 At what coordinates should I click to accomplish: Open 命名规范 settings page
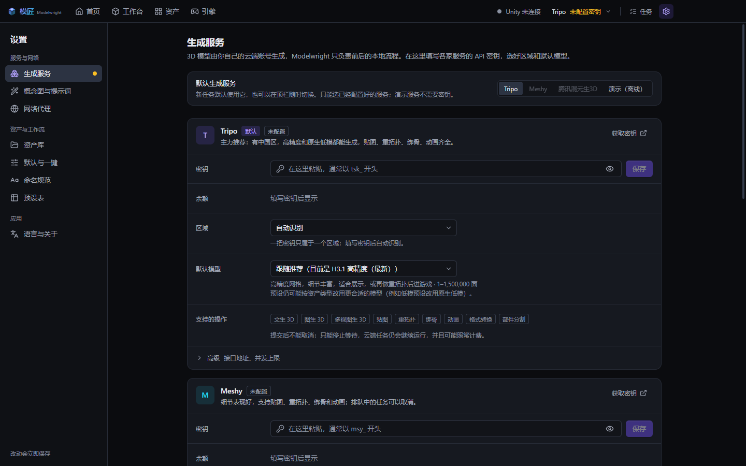(x=53, y=180)
